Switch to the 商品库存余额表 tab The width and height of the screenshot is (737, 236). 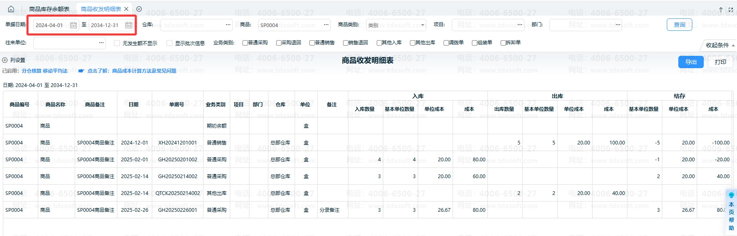(49, 9)
